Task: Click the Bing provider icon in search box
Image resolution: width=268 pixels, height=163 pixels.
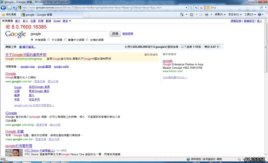Action: pos(208,8)
